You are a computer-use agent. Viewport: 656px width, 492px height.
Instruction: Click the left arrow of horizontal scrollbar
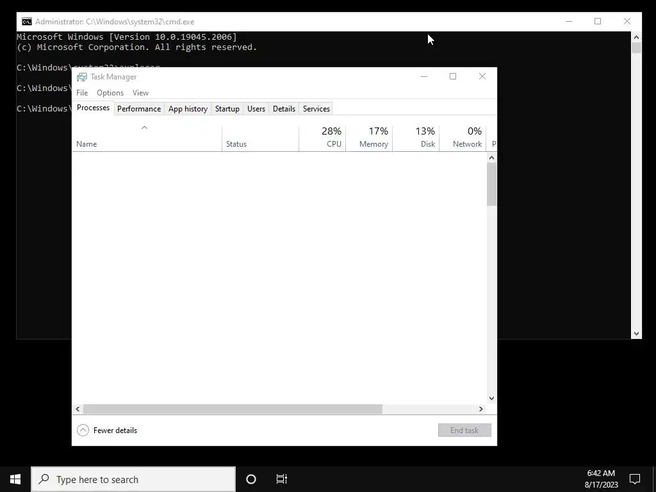[78, 409]
